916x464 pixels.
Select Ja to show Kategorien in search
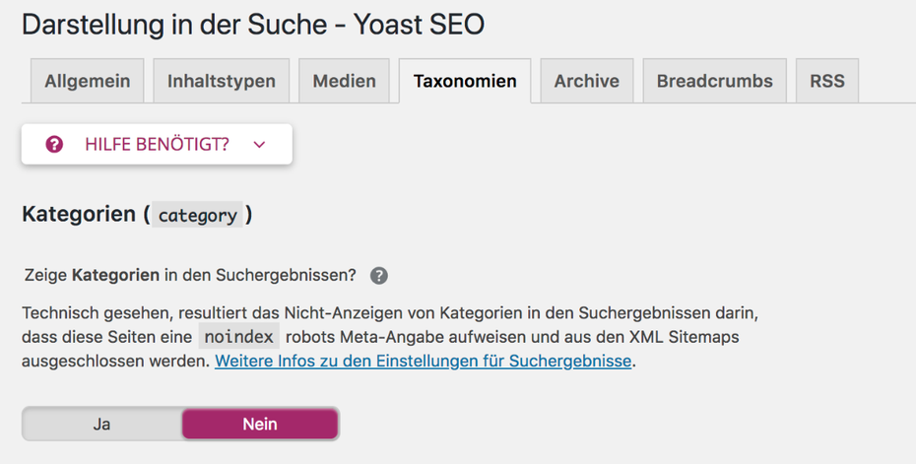[101, 424]
